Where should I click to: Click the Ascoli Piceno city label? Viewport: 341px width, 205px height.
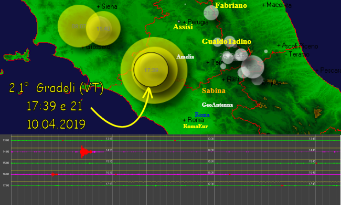pyautogui.click(x=298, y=46)
